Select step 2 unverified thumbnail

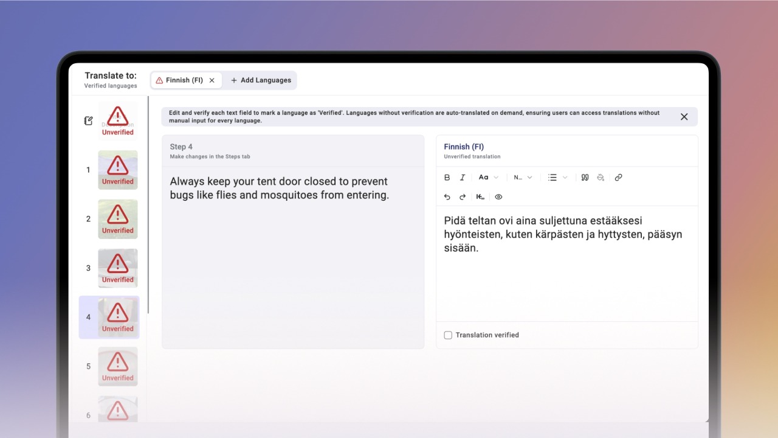tap(118, 219)
